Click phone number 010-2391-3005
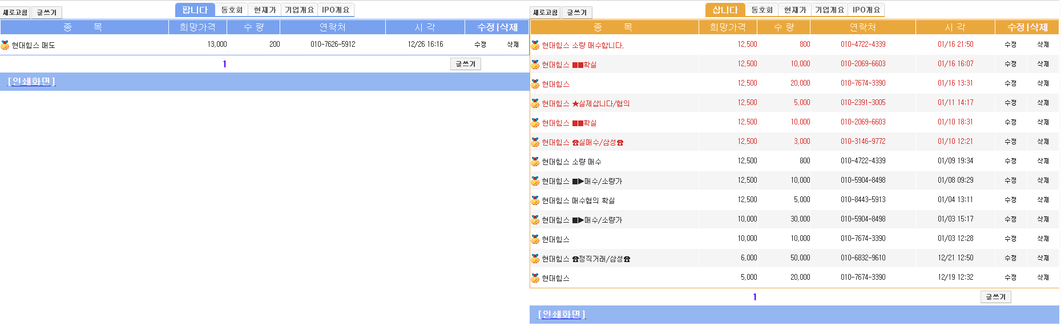 tap(863, 103)
